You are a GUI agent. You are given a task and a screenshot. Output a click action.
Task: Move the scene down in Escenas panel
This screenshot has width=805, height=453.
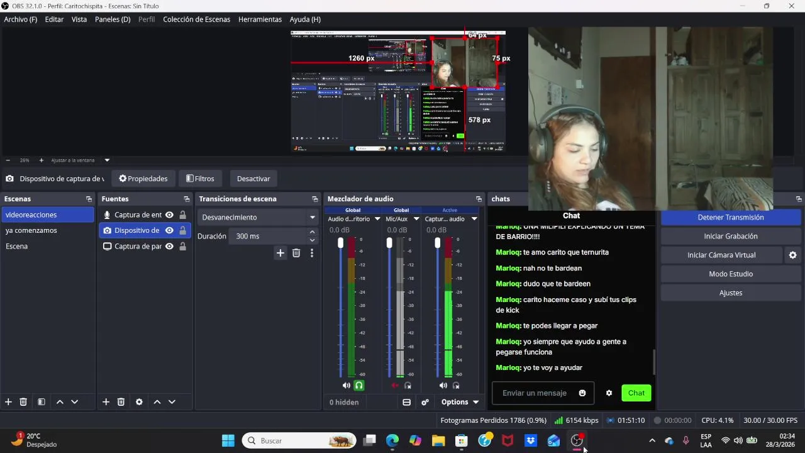(74, 402)
